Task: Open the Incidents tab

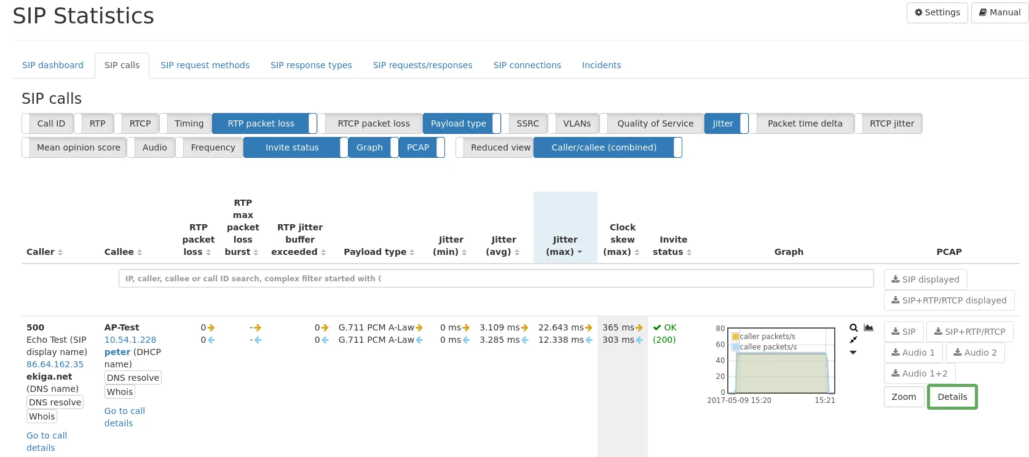Action: pos(601,65)
